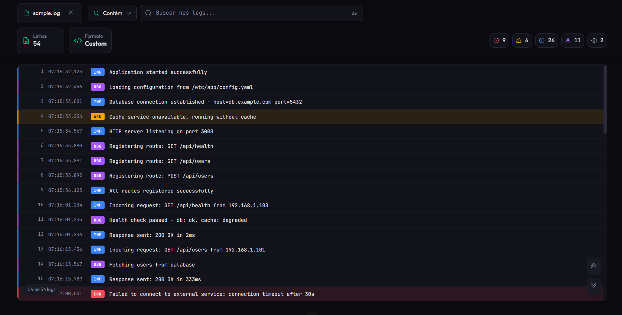This screenshot has height=315, width=622.
Task: Click the search magnifier icon
Action: [148, 13]
